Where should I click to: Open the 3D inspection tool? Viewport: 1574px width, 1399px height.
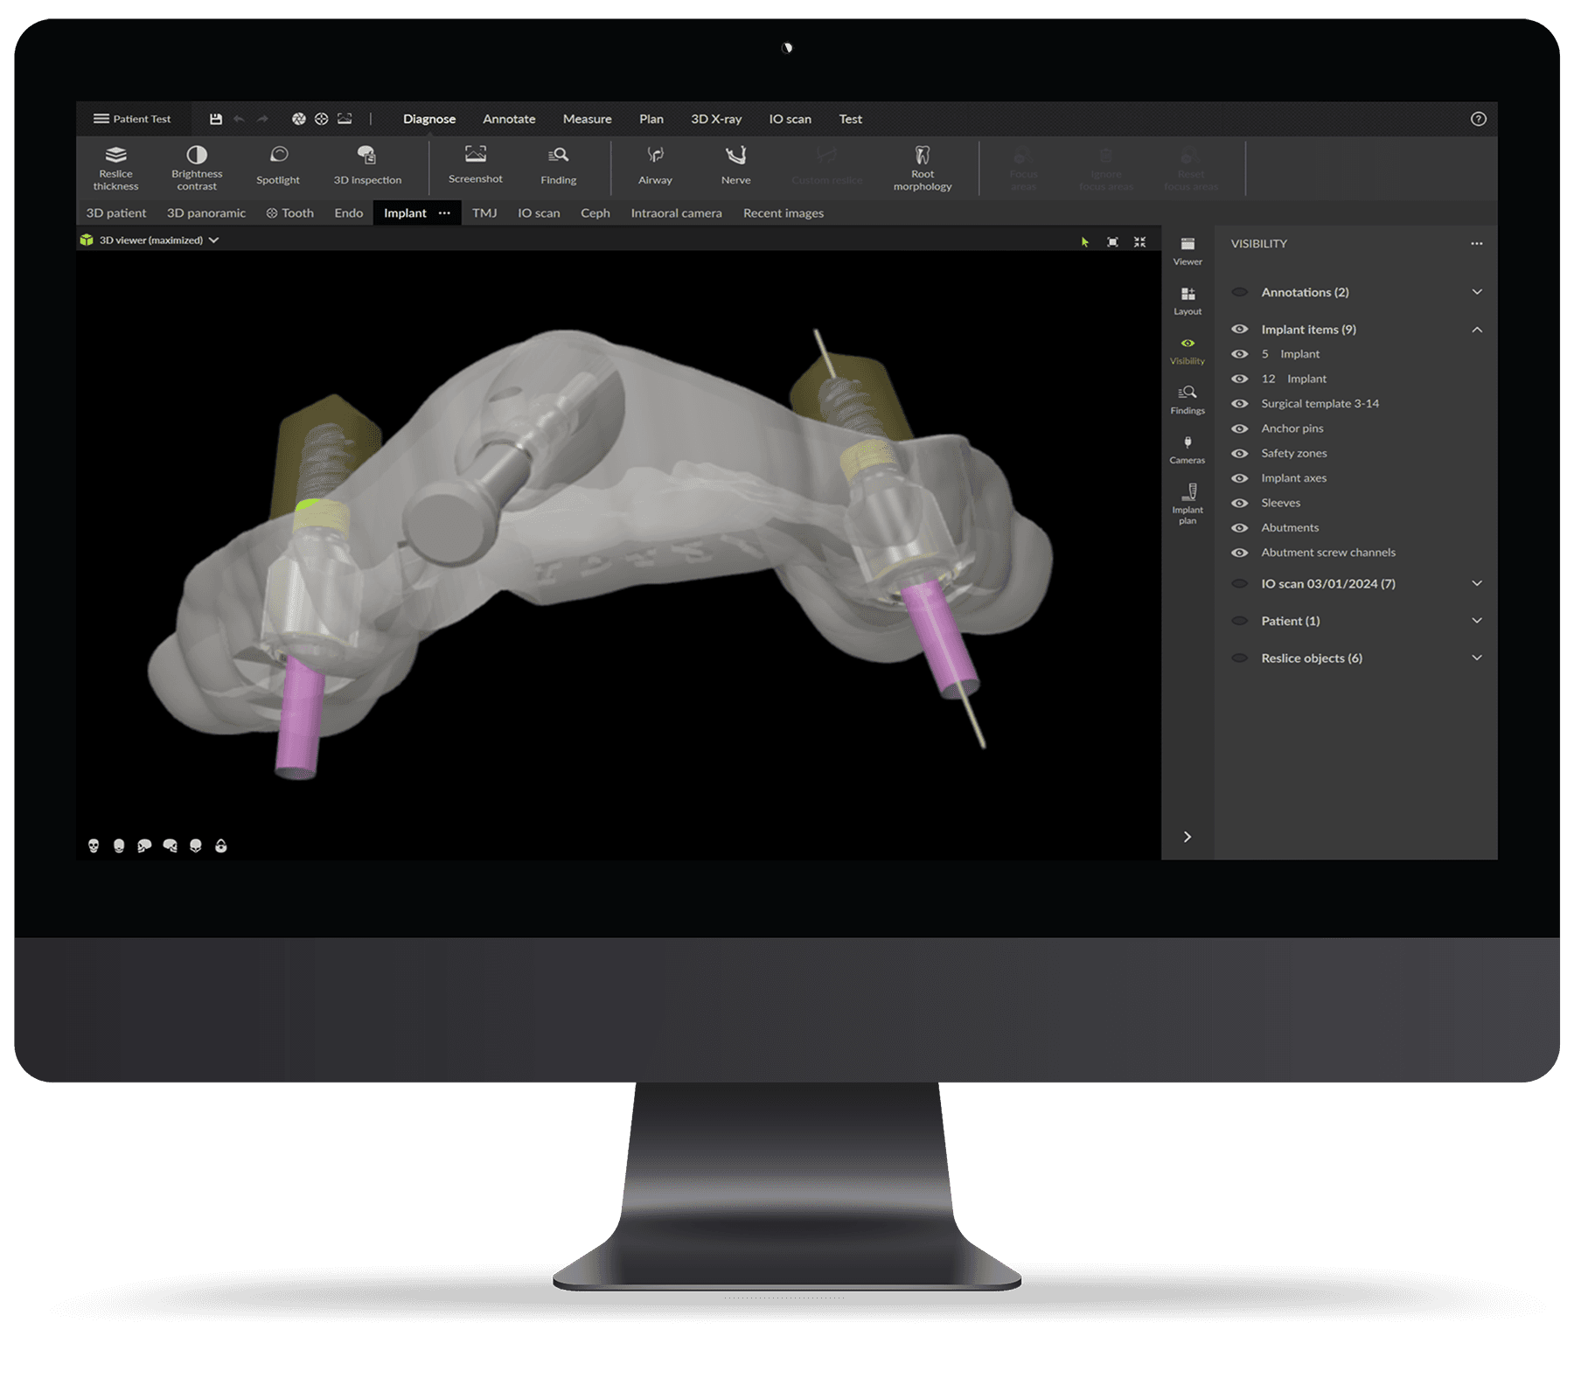(x=367, y=165)
